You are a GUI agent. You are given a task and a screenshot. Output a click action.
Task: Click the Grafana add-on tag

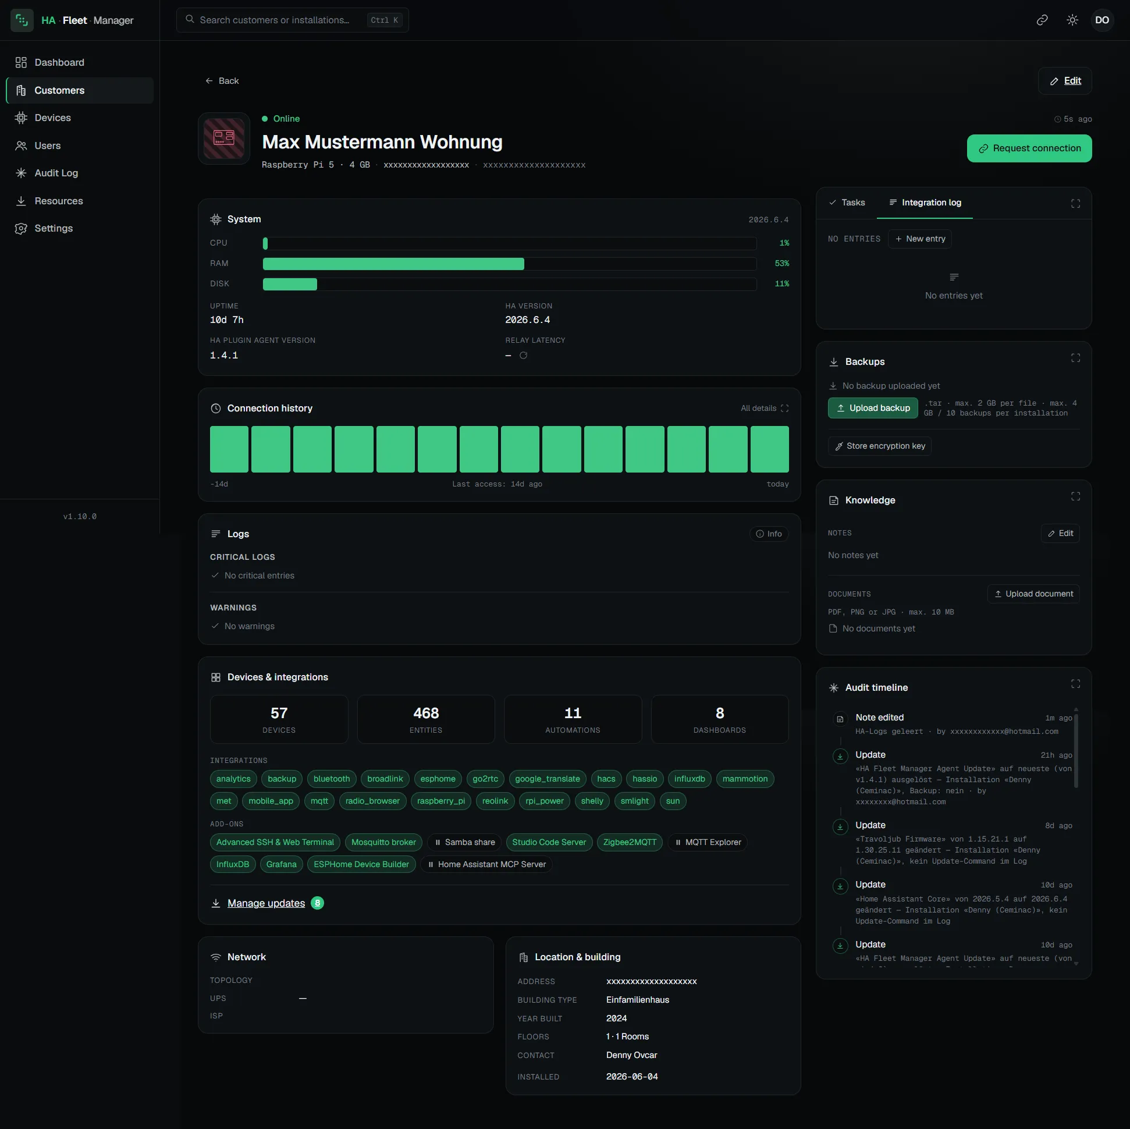point(281,865)
